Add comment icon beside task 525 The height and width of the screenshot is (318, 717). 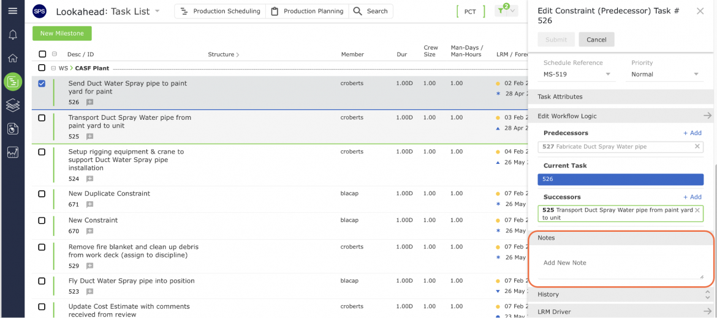click(90, 136)
